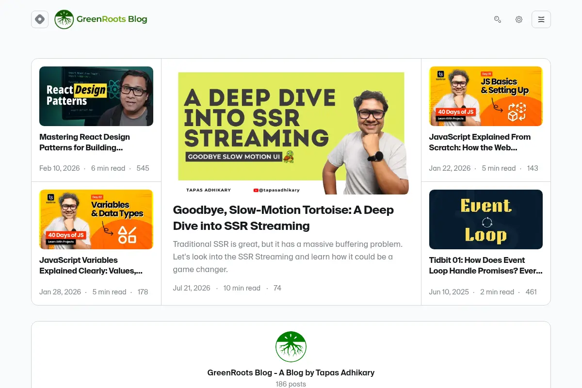Click the Feb 10, 2026 date
This screenshot has height=388, width=582.
pos(60,168)
